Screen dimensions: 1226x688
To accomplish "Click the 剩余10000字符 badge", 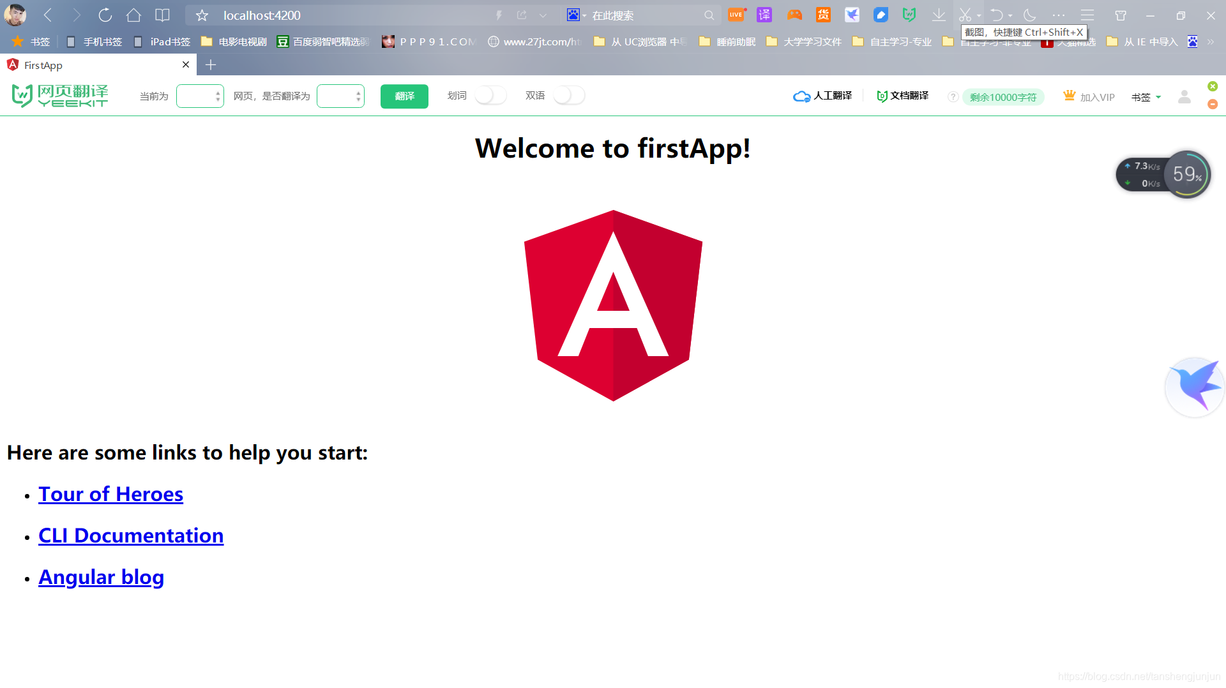I will (1003, 97).
